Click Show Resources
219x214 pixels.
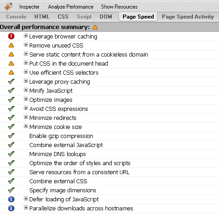pyautogui.click(x=119, y=7)
